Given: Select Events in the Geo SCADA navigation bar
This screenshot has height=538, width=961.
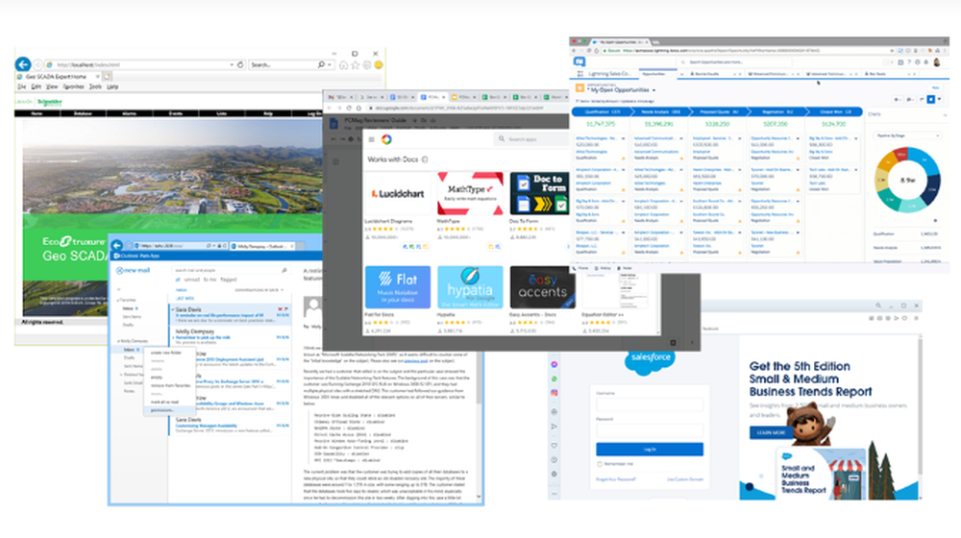Looking at the screenshot, I should pos(176,113).
